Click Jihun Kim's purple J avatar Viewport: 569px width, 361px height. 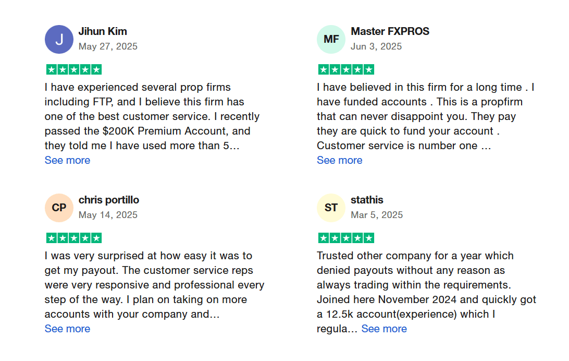pyautogui.click(x=59, y=39)
